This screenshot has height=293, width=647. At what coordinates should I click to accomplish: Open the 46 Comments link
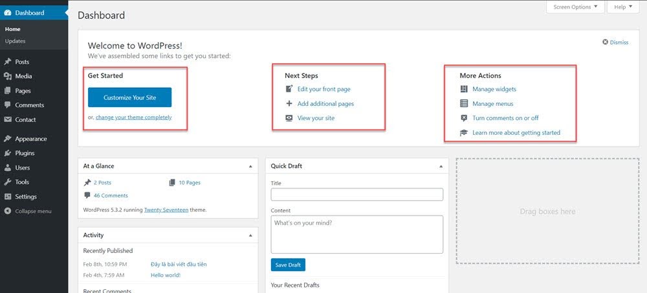[111, 196]
